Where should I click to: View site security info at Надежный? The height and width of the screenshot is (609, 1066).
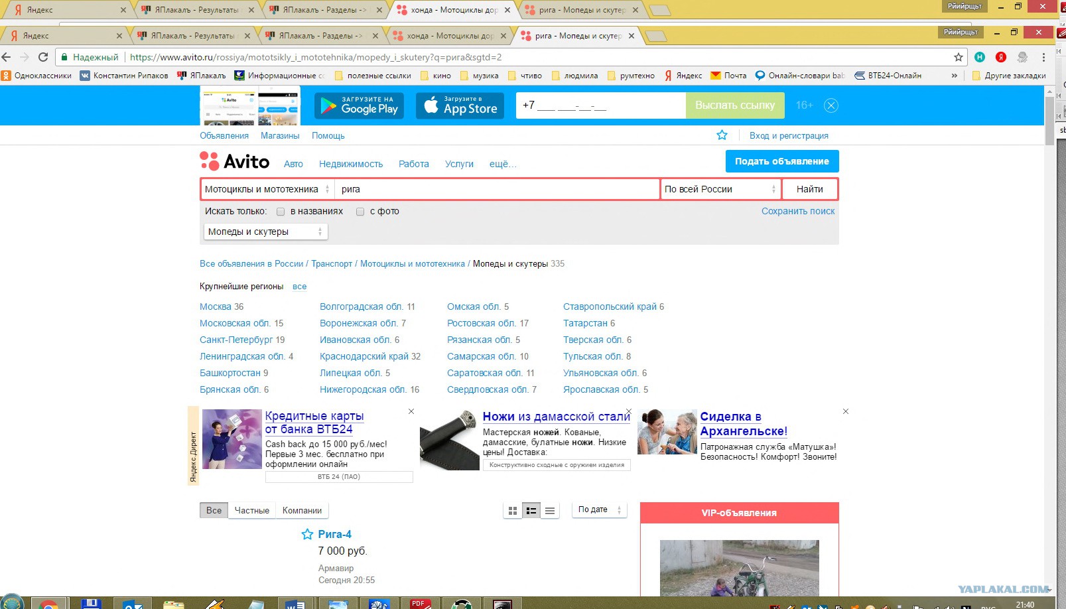click(x=90, y=57)
